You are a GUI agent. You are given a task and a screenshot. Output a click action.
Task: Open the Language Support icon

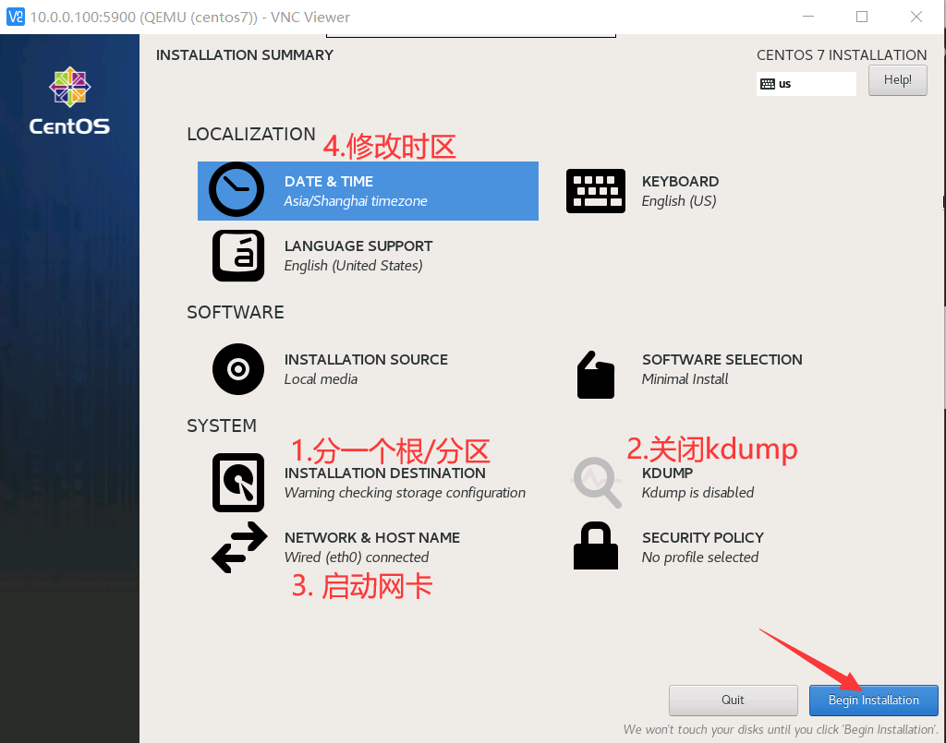click(238, 256)
